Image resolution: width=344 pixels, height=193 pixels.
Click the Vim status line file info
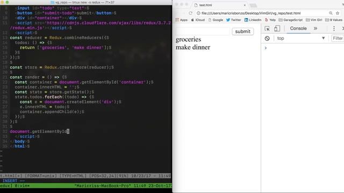point(85,176)
